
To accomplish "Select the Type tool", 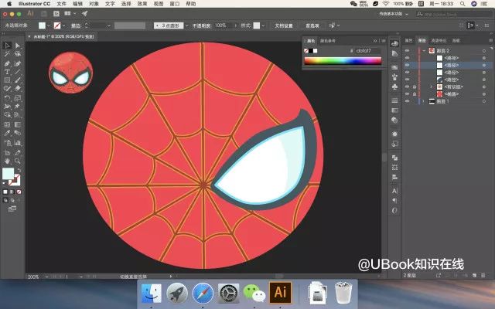I will pos(7,72).
